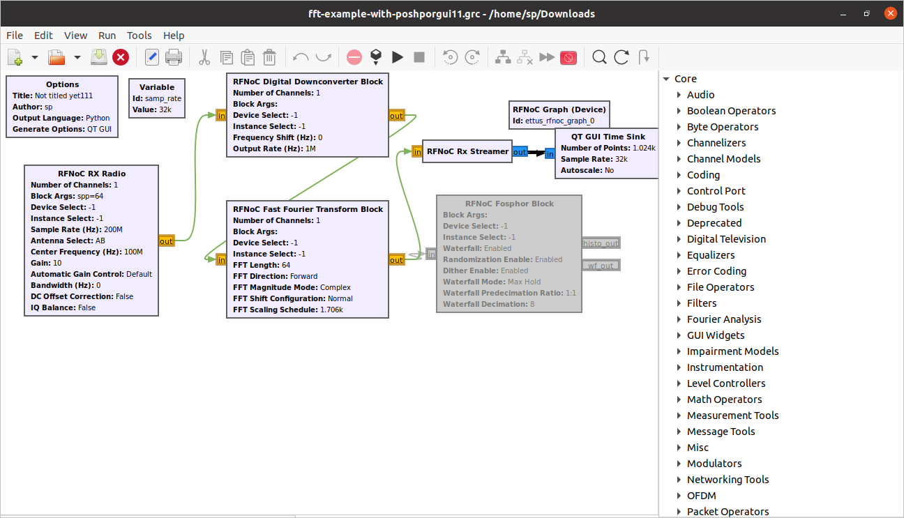The height and width of the screenshot is (518, 904).
Task: Click the Generate flowgraph icon
Action: click(x=375, y=57)
